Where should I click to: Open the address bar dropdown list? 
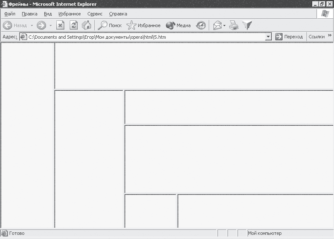268,37
